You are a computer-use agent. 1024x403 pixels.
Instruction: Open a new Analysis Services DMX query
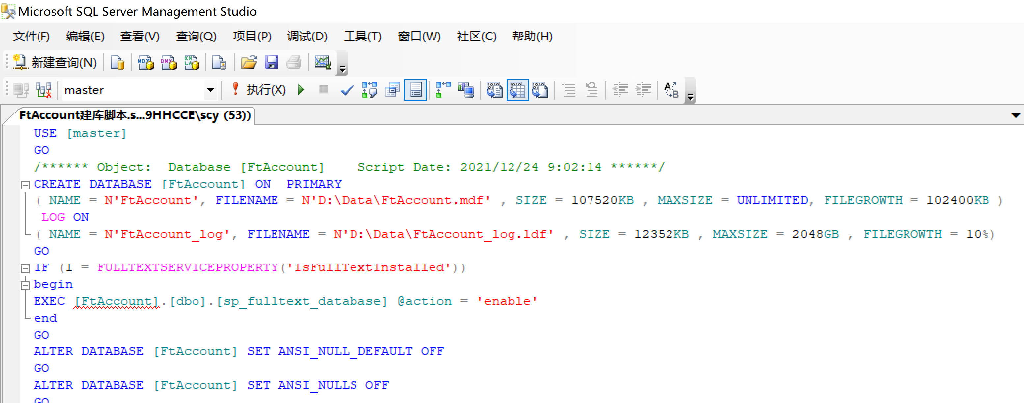169,63
